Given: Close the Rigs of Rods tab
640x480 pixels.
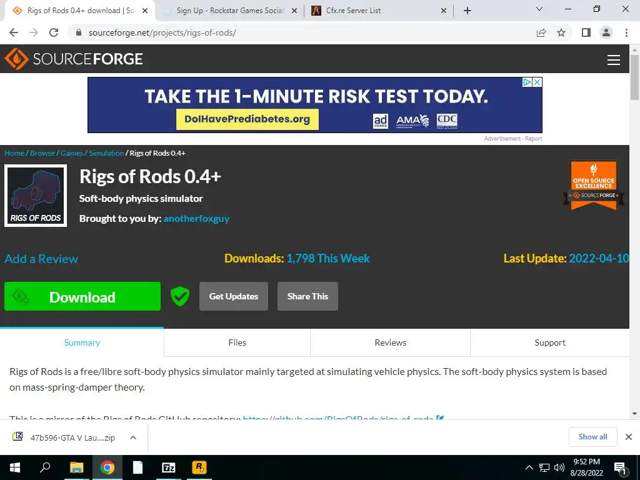Looking at the screenshot, I should click(x=145, y=11).
